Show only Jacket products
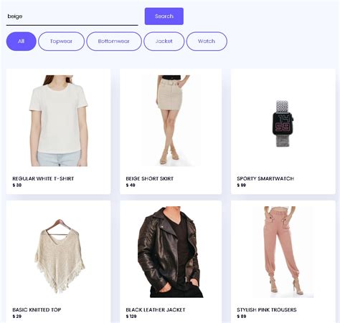The image size is (340, 323). pos(164,42)
